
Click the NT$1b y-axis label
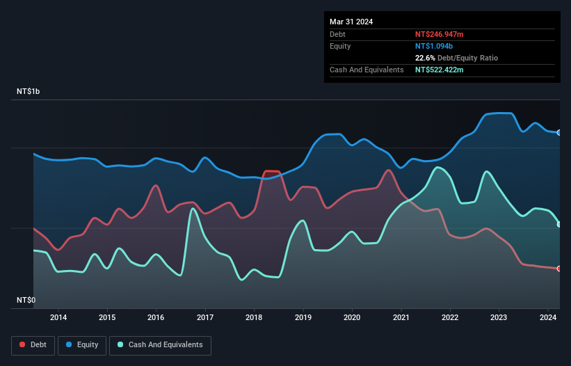(28, 91)
